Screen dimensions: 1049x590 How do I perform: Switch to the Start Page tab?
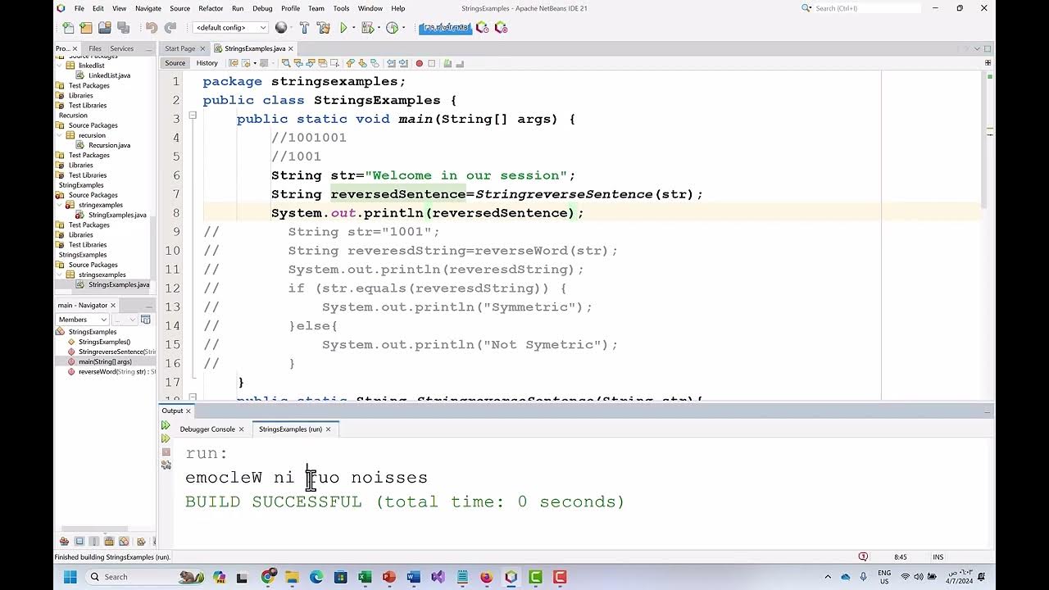180,48
